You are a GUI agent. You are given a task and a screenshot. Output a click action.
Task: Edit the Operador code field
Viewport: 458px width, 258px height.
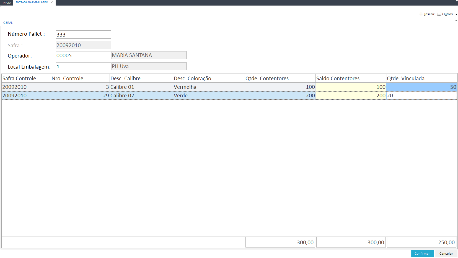click(83, 56)
